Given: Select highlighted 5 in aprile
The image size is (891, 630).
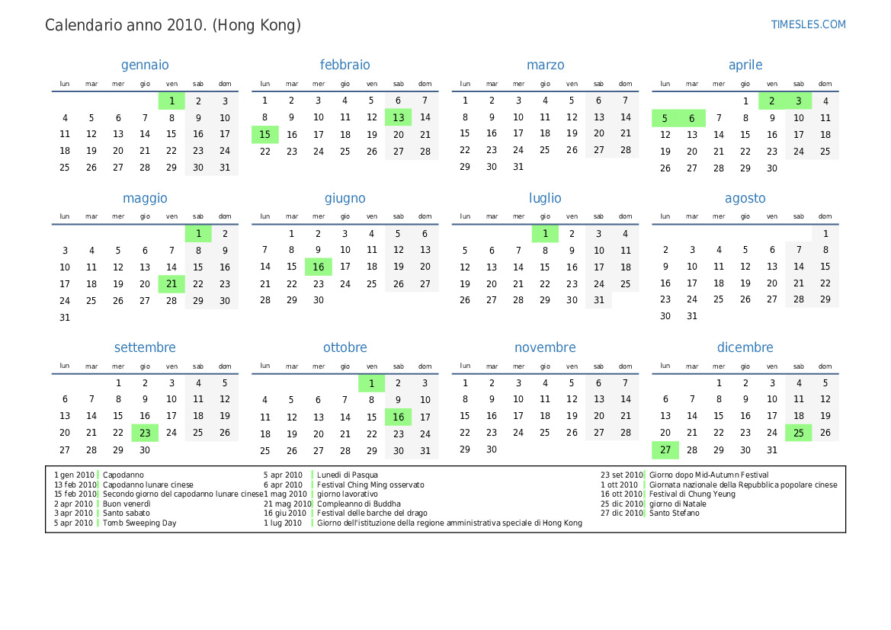Looking at the screenshot, I should [x=665, y=118].
